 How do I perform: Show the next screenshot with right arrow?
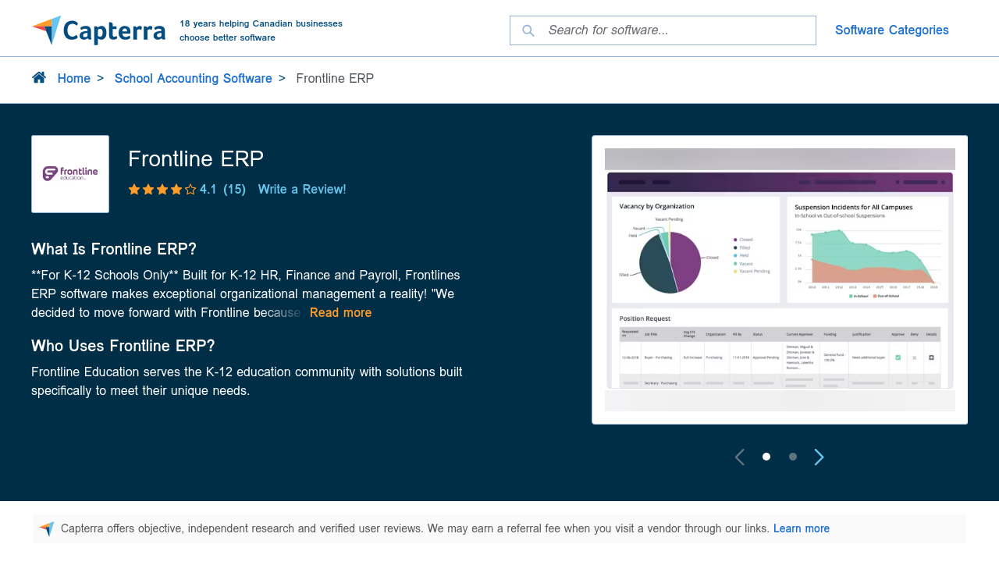819,457
